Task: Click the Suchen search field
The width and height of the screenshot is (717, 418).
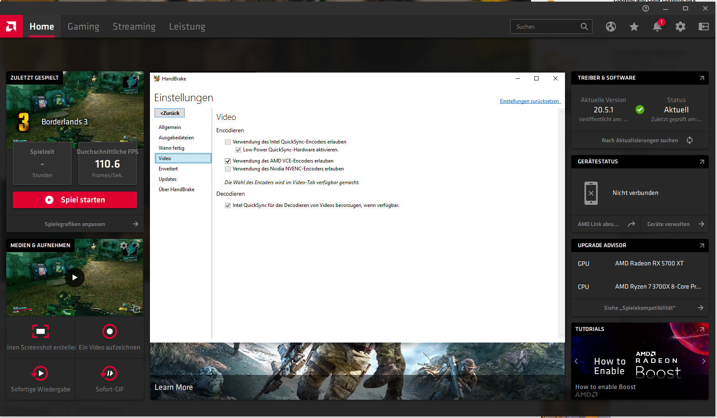Action: 547,26
